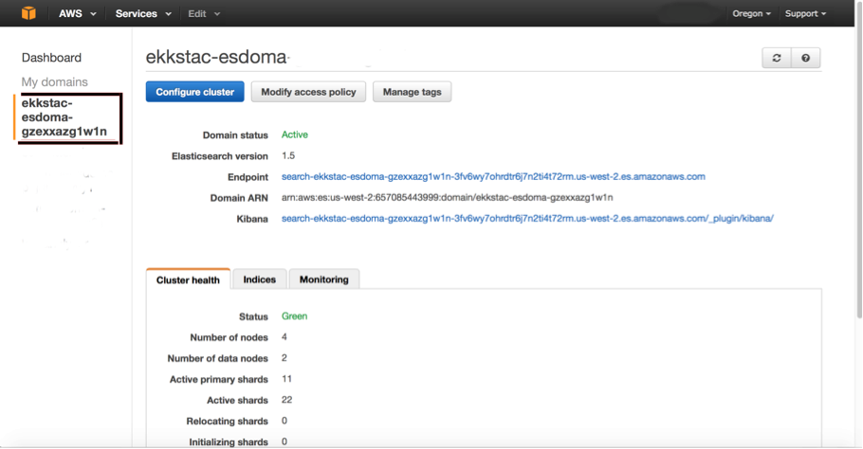Click the ekkstac-esdoma page heading
This screenshot has width=863, height=449.
click(216, 57)
